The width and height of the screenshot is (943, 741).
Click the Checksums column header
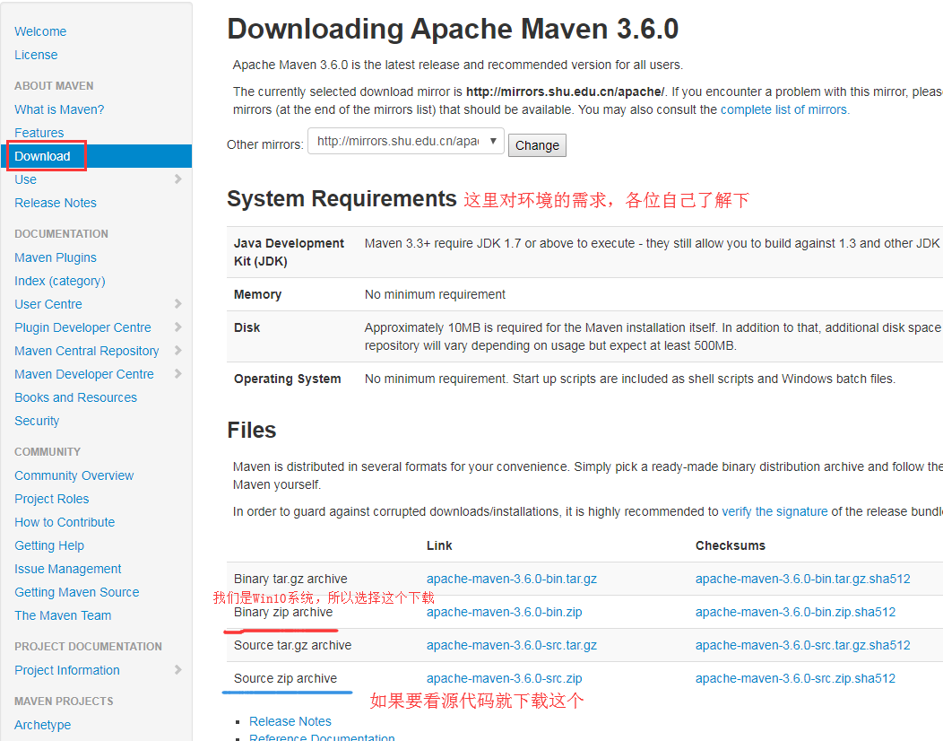[x=730, y=545]
